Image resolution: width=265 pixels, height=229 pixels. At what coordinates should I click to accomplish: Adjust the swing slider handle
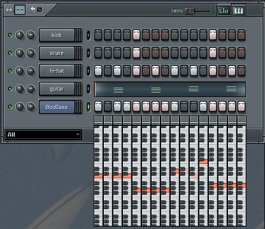190,11
